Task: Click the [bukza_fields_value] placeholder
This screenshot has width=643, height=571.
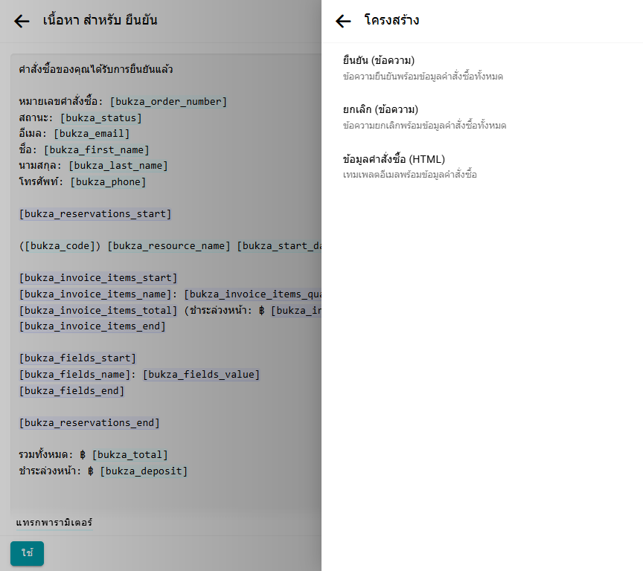Action: [x=201, y=374]
